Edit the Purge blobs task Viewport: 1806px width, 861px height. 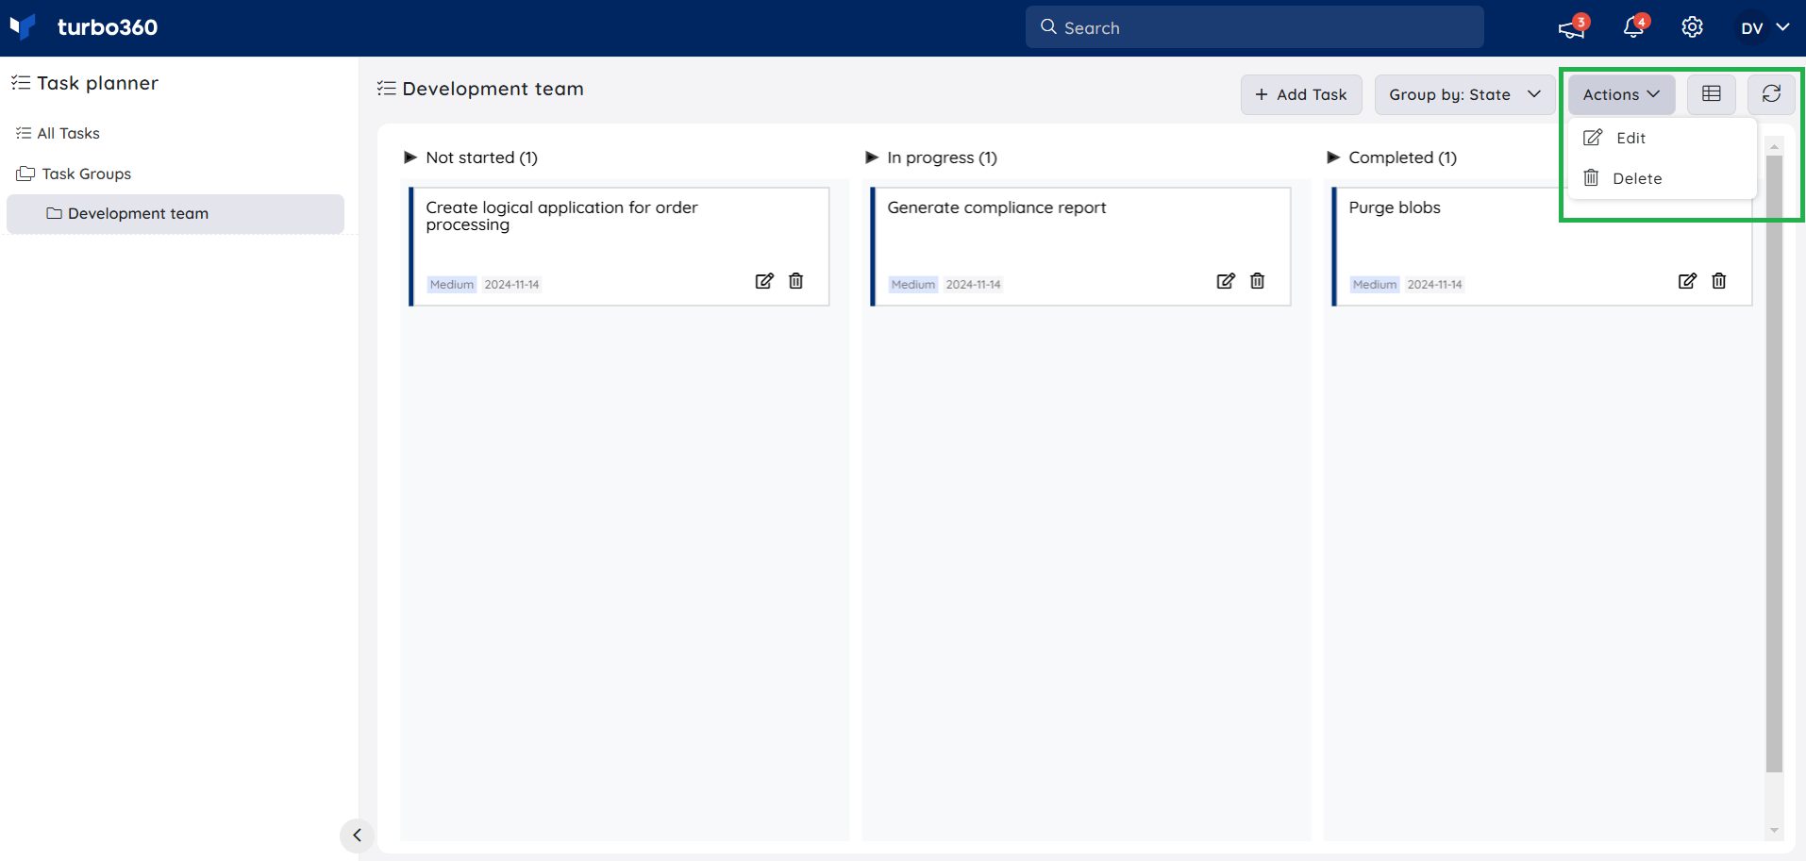tap(1687, 281)
